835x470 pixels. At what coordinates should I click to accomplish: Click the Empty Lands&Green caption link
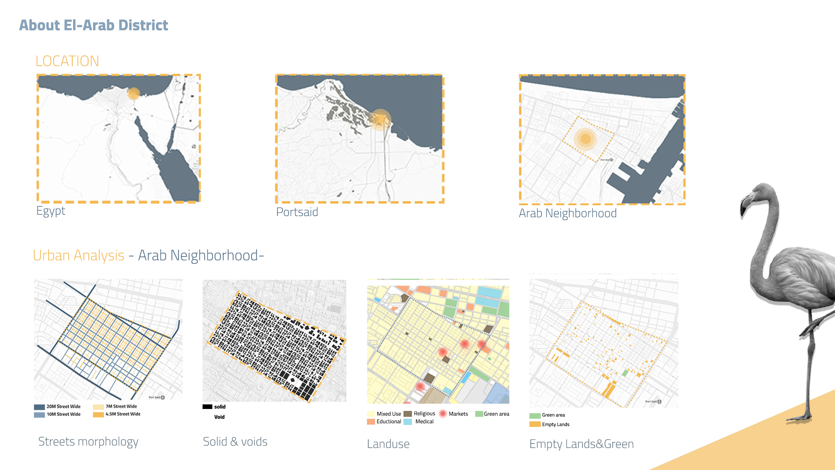point(581,444)
